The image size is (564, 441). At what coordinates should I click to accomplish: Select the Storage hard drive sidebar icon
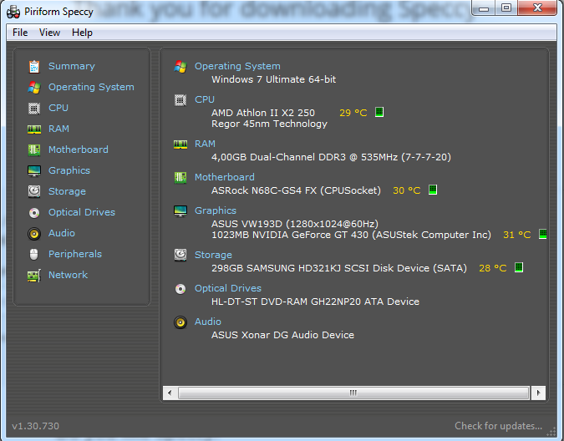[x=34, y=191]
